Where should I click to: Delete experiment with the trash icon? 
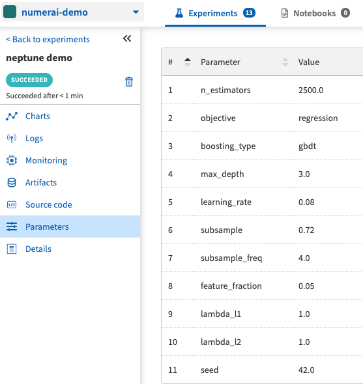[x=129, y=82]
